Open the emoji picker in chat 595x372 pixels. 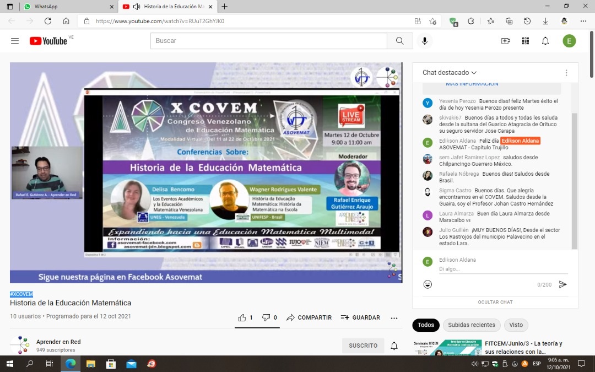(x=428, y=284)
